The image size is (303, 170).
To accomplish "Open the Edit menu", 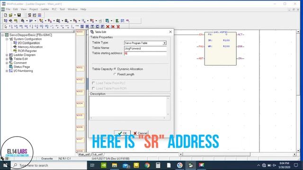I will pyautogui.click(x=16, y=9).
